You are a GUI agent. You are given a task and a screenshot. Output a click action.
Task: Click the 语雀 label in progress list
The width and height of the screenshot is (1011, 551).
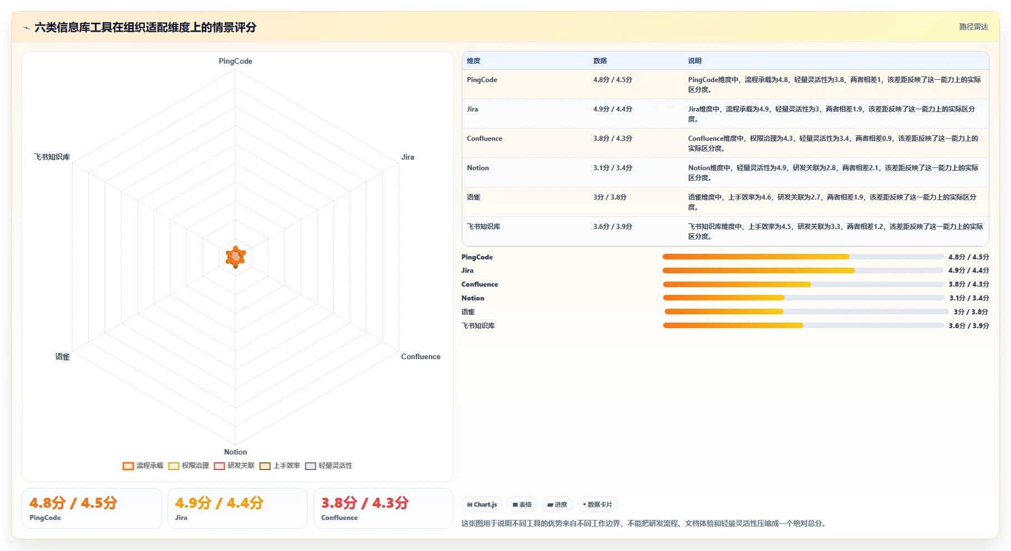pyautogui.click(x=468, y=312)
